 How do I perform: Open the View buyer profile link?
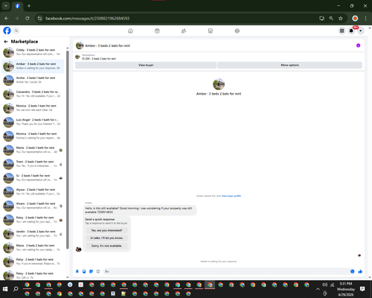(231, 196)
